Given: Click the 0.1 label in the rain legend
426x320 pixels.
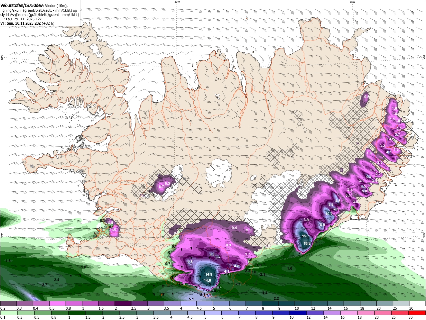Looking at the screenshot, I should click(x=3, y=317).
